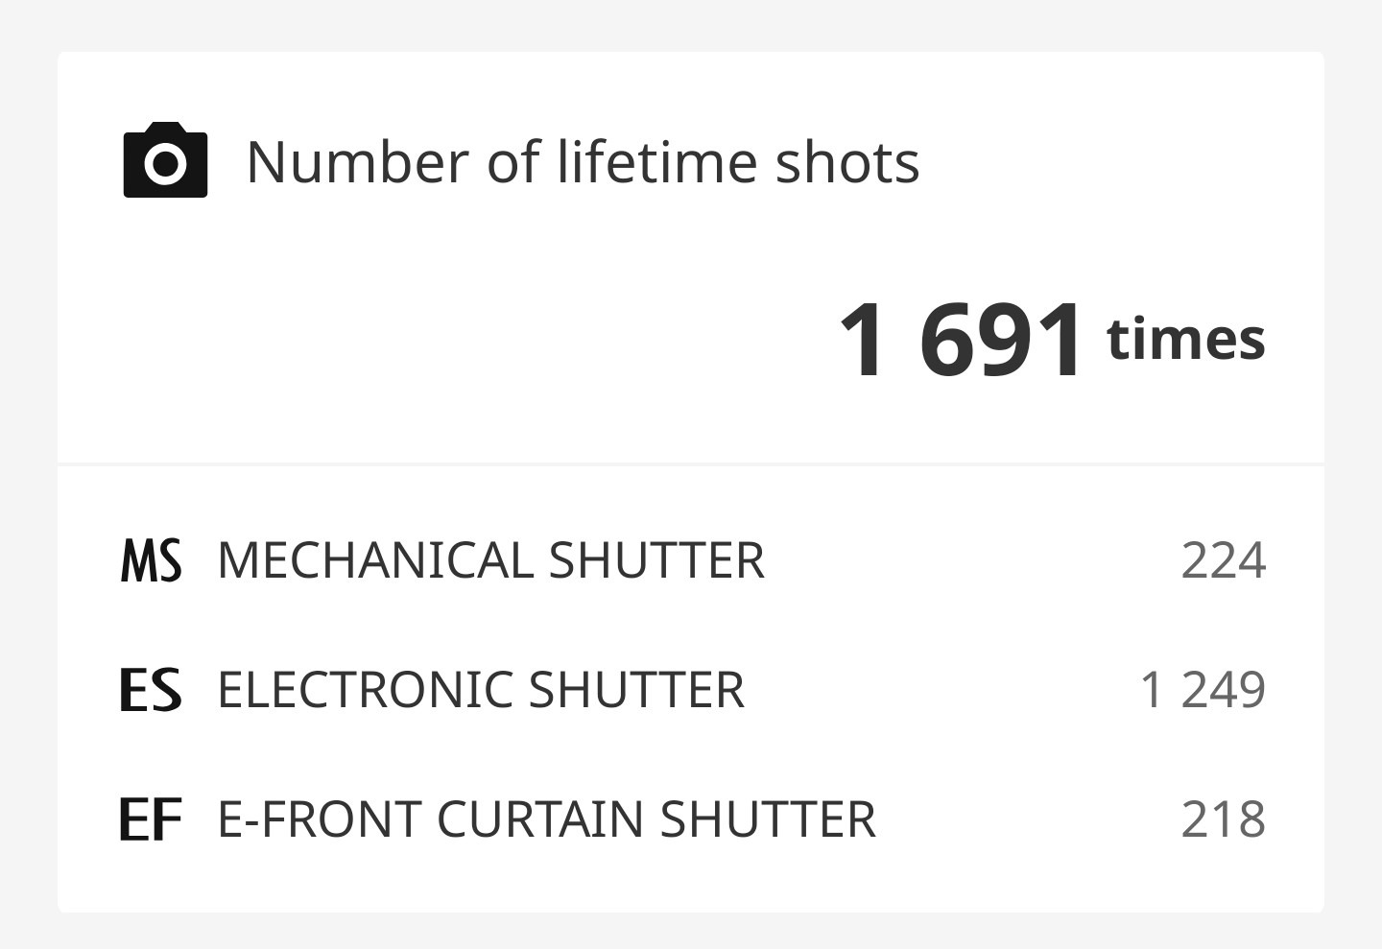Click the EF front curtain shutter icon
The height and width of the screenshot is (949, 1382).
(151, 819)
